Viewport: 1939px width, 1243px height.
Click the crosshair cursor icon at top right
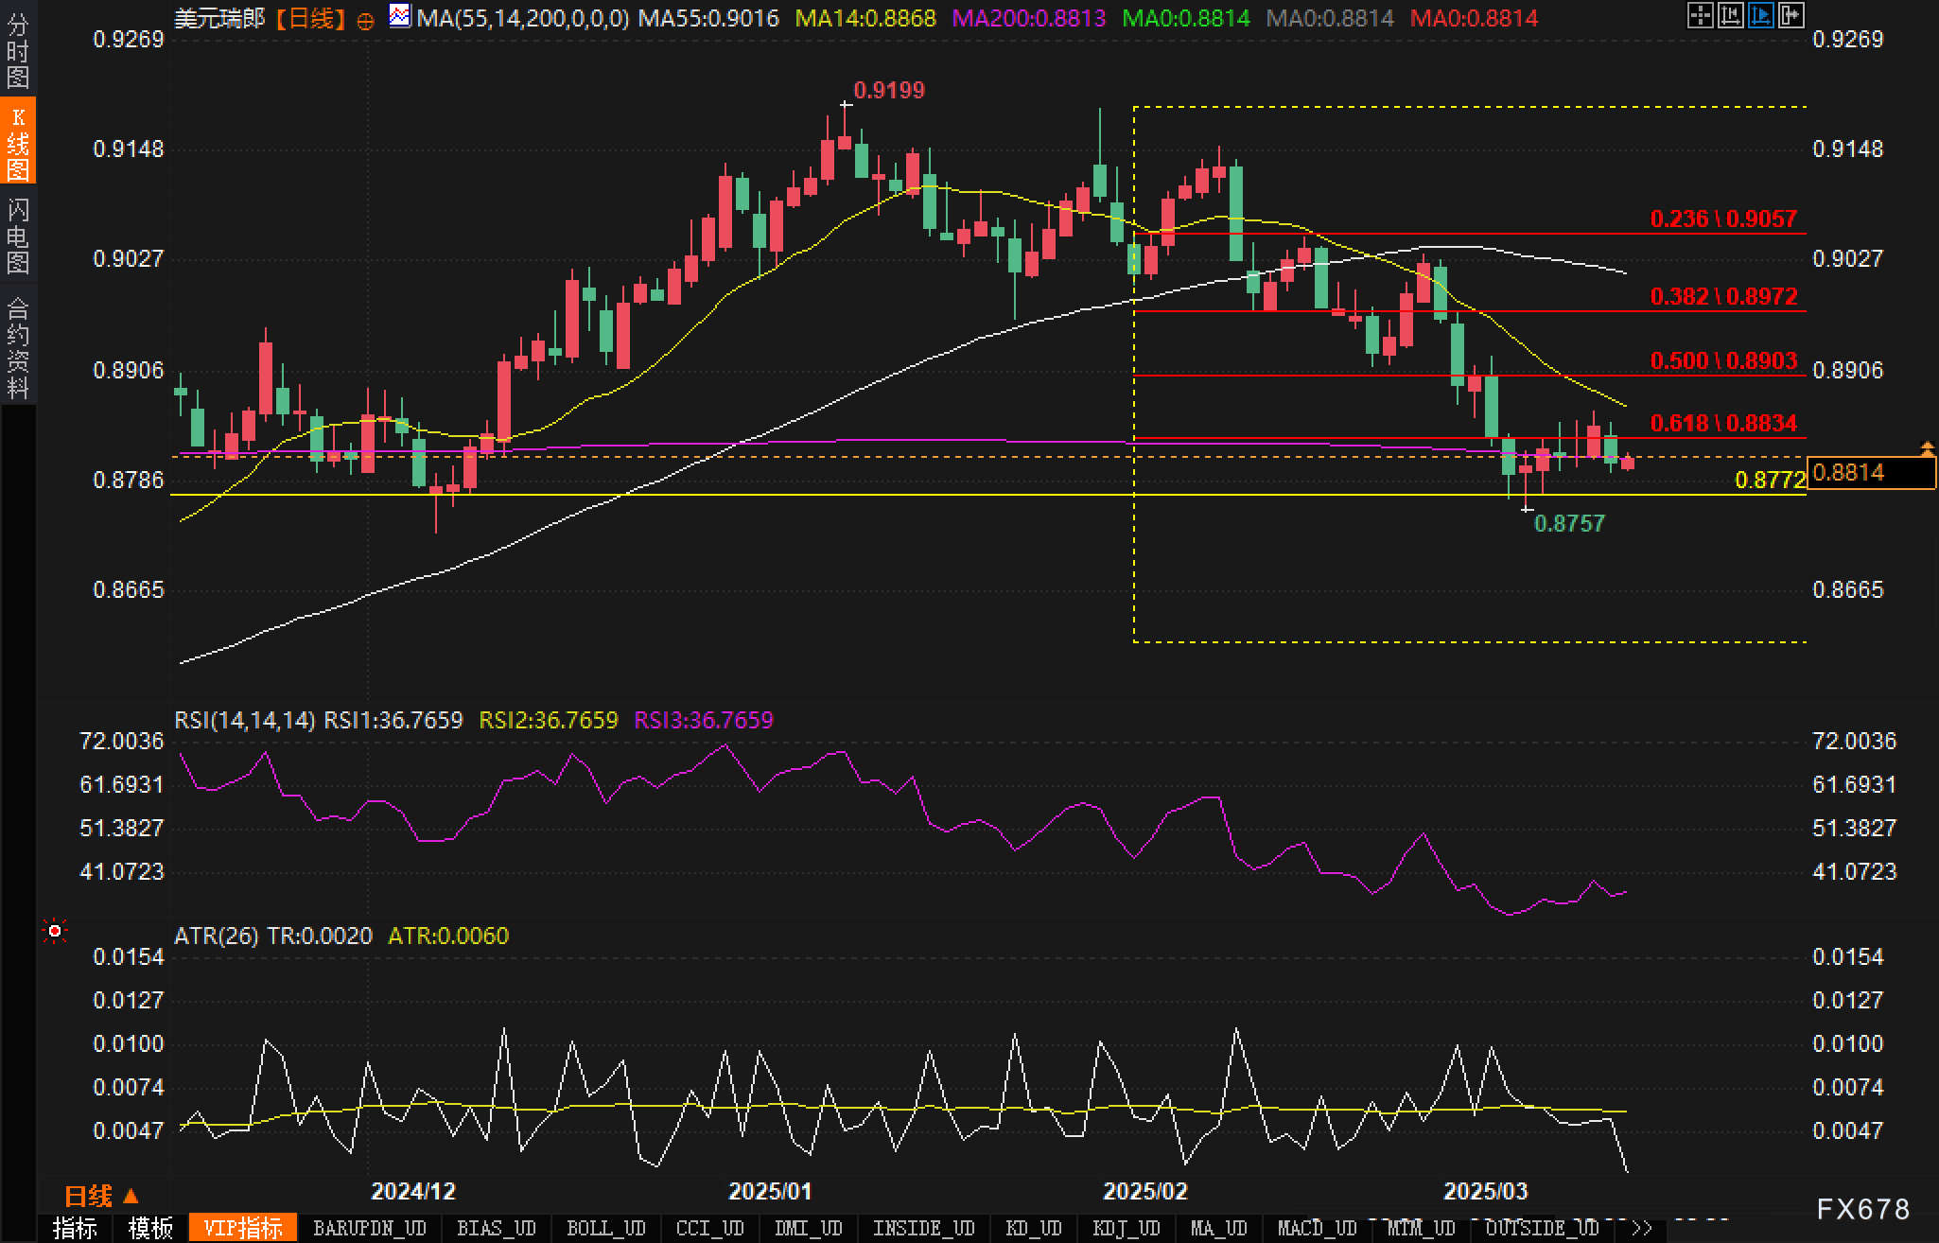1700,15
